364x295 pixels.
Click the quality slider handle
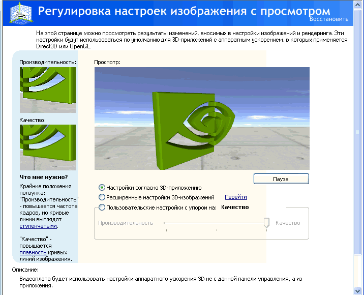[266, 224]
